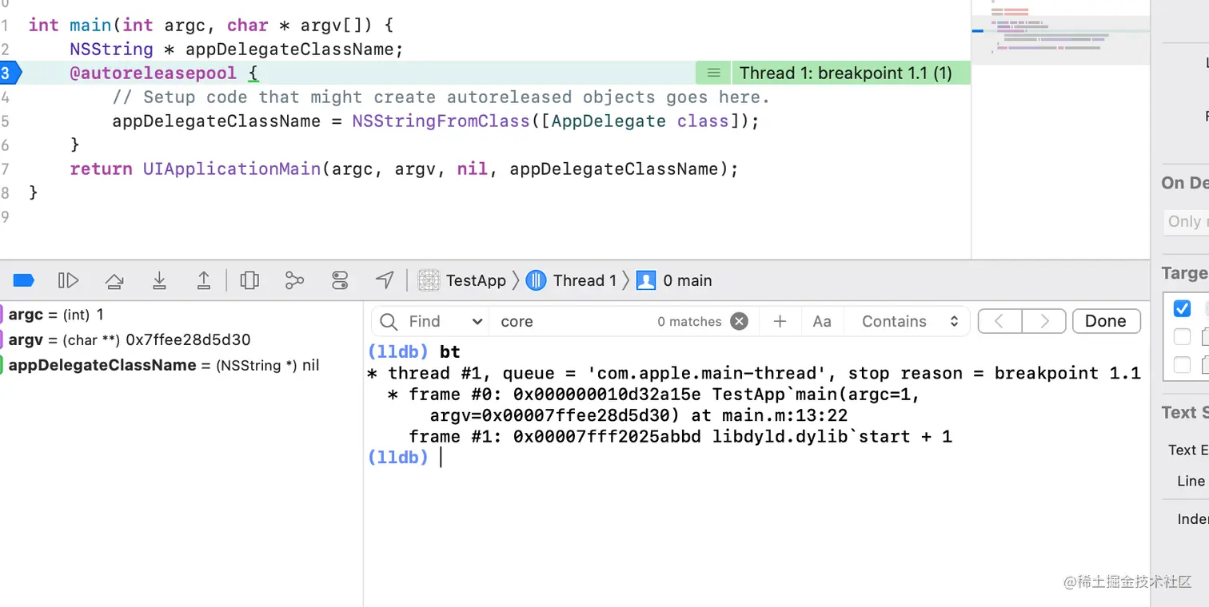Continue program execution in debug bar
The width and height of the screenshot is (1209, 607).
coord(69,280)
